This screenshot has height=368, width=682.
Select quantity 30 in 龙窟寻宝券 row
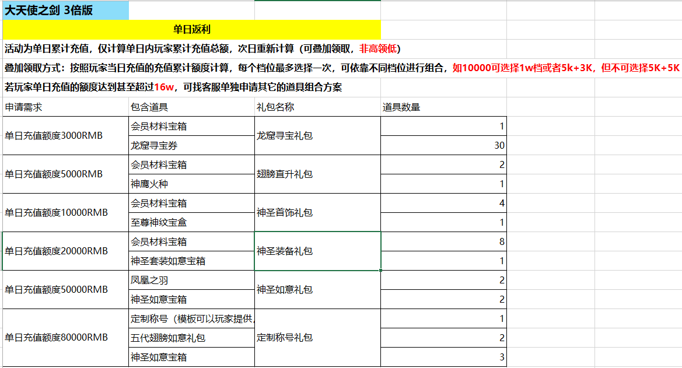coord(443,145)
